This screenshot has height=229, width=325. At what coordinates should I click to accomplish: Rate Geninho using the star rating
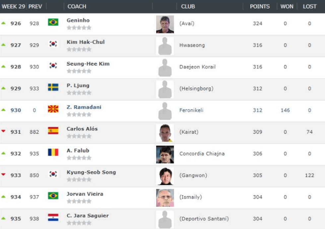click(x=79, y=28)
